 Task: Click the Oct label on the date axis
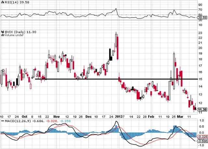pyautogui.click(x=25, y=116)
